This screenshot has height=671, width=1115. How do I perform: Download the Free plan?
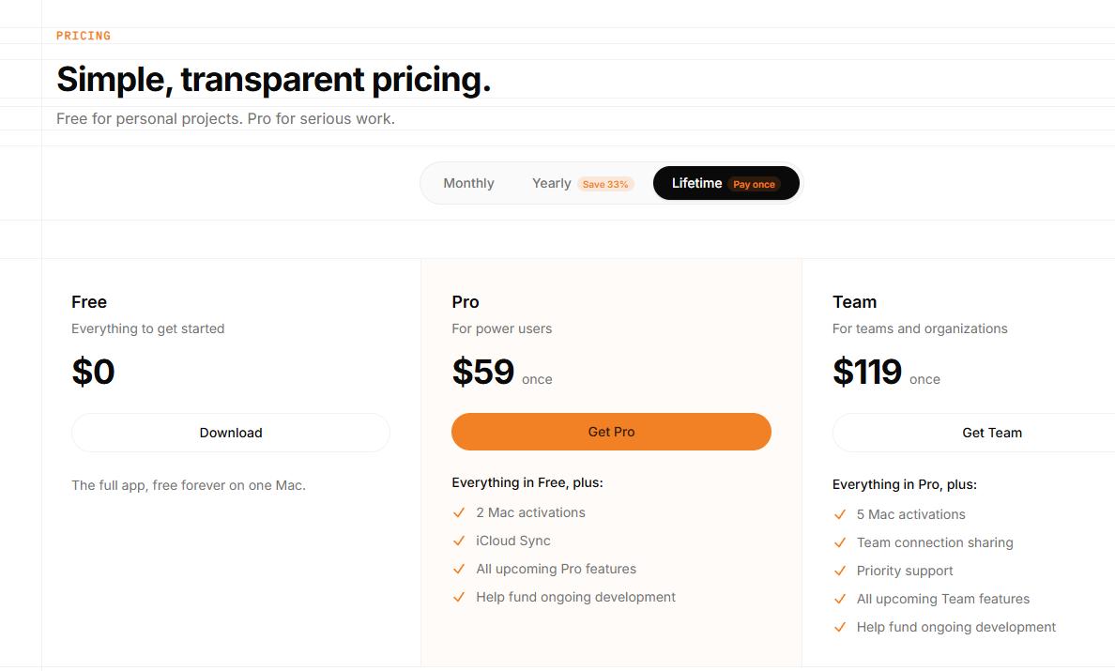tap(230, 433)
